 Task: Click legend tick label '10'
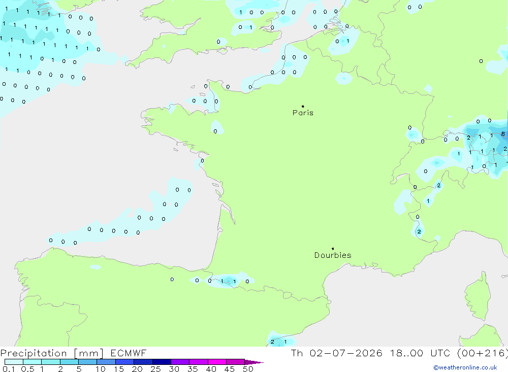coord(101,369)
